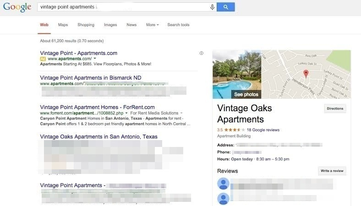Image resolution: width=361 pixels, height=206 pixels.
Task: Click the Google logo
Action: tap(17, 7)
